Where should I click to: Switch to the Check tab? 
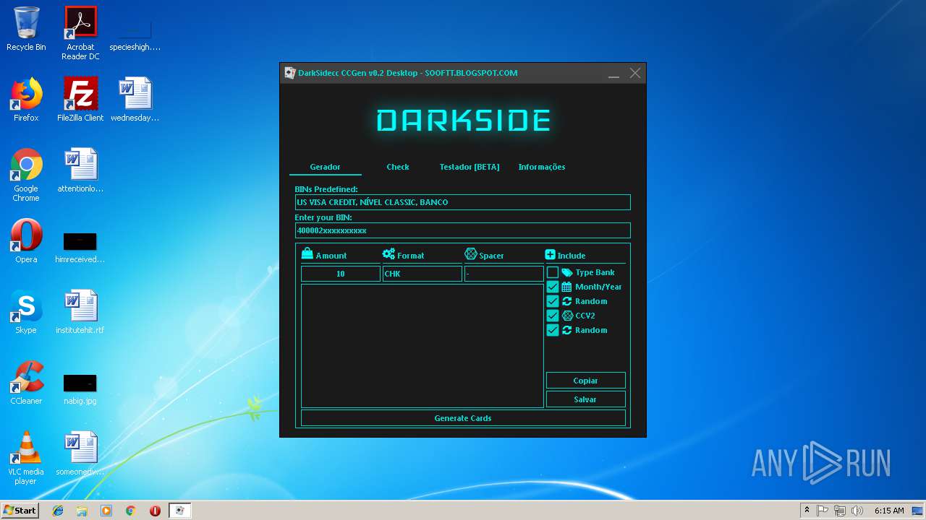pyautogui.click(x=398, y=167)
